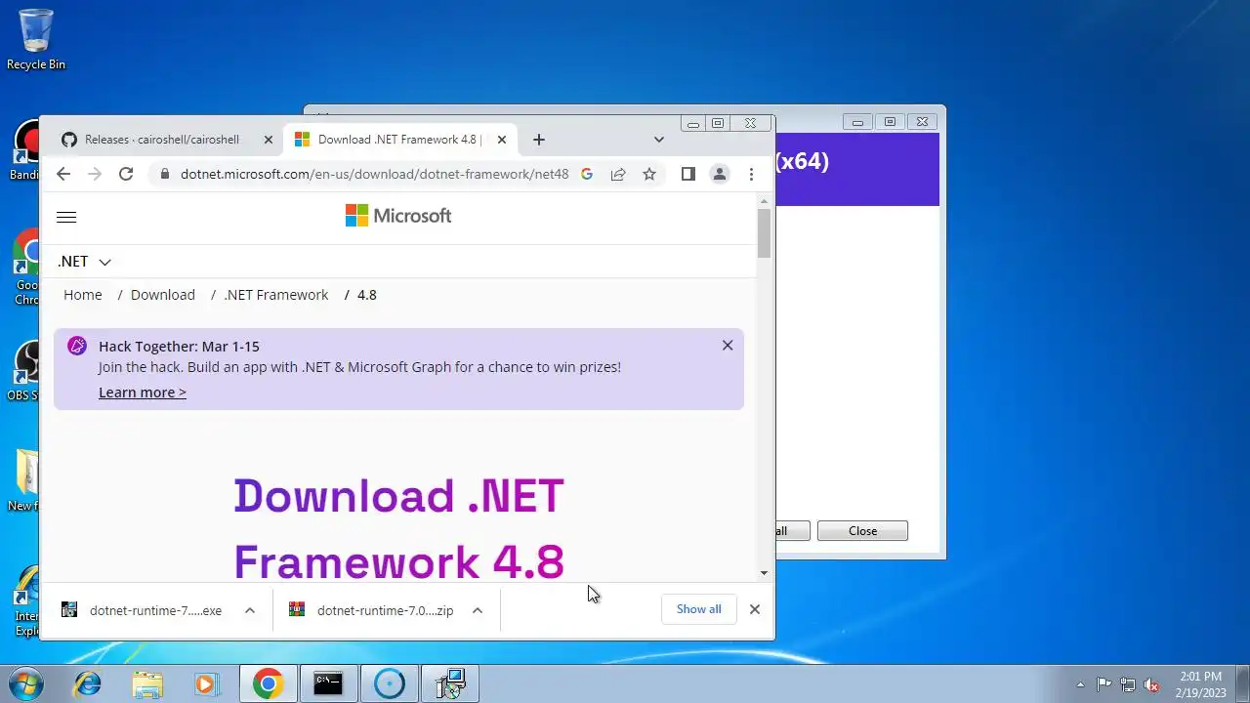Click the Chrome taskbar icon
The height and width of the screenshot is (703, 1250).
(x=268, y=684)
